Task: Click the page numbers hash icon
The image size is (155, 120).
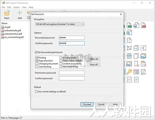Action: click(x=136, y=79)
